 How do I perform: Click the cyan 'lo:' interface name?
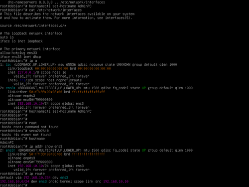click(8, 64)
